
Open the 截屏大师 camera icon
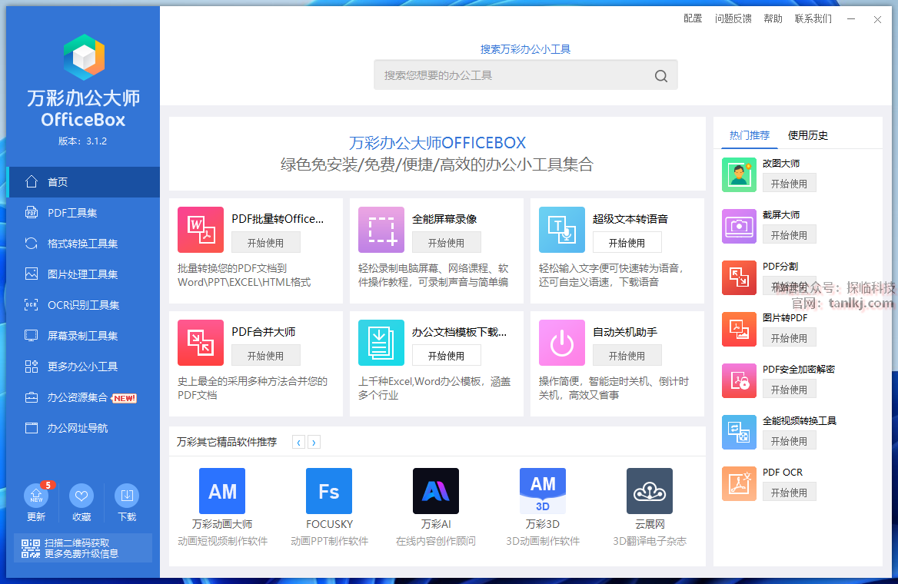[x=739, y=226]
